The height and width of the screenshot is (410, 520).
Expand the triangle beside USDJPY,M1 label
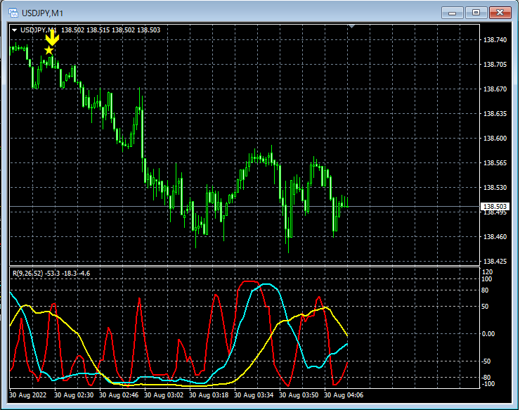point(14,30)
